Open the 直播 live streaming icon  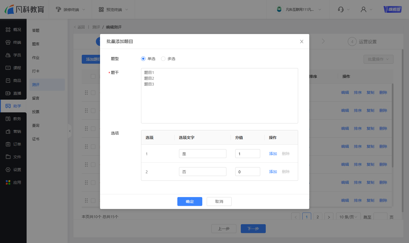pyautogui.click(x=8, y=93)
